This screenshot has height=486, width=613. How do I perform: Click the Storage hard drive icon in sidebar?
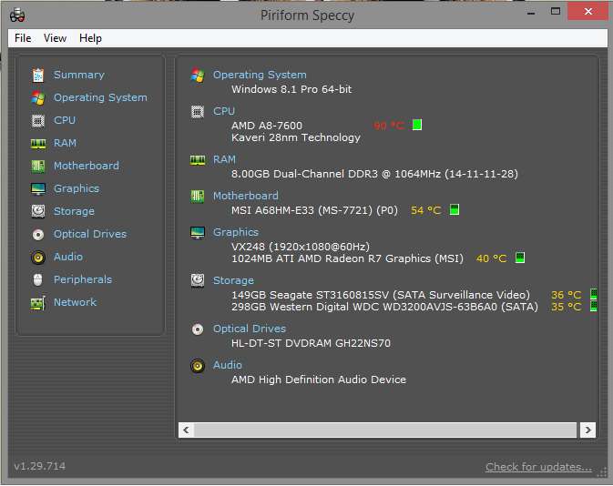[38, 211]
